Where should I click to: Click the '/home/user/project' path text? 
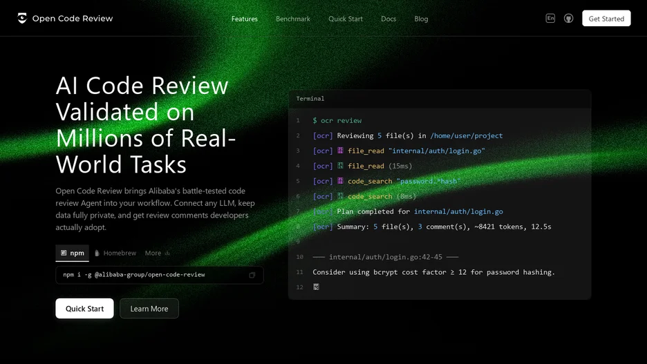pyautogui.click(x=467, y=135)
